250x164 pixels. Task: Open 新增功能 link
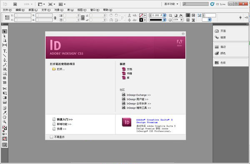(62, 124)
